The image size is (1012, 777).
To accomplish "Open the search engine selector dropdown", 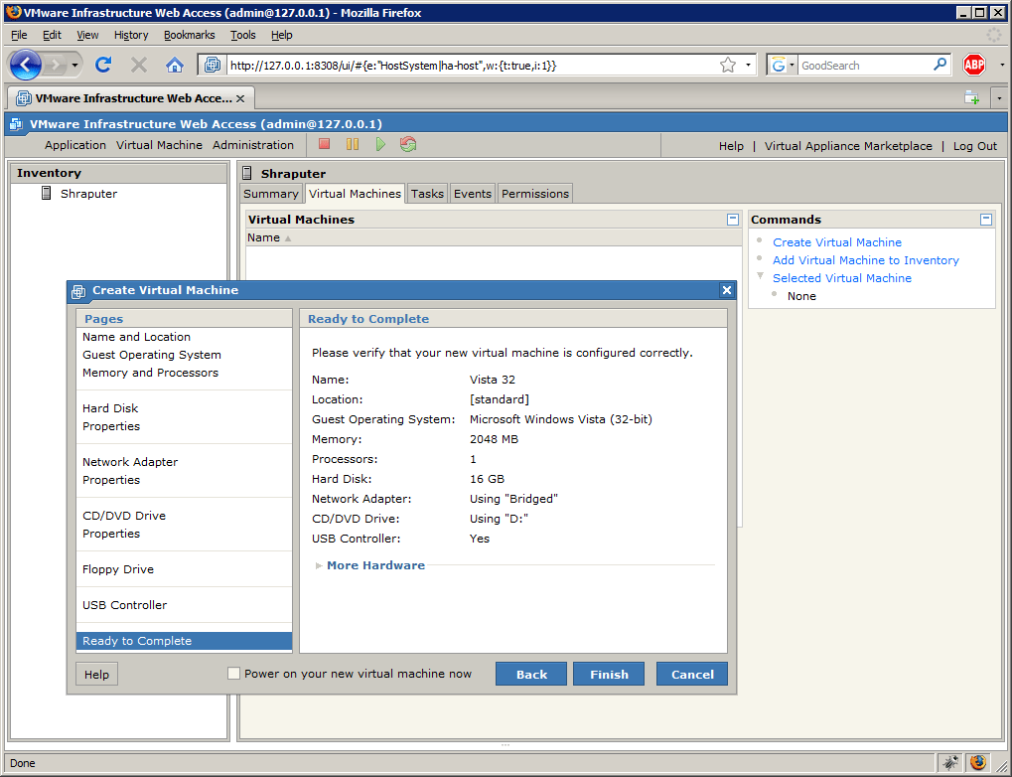I will pyautogui.click(x=792, y=66).
